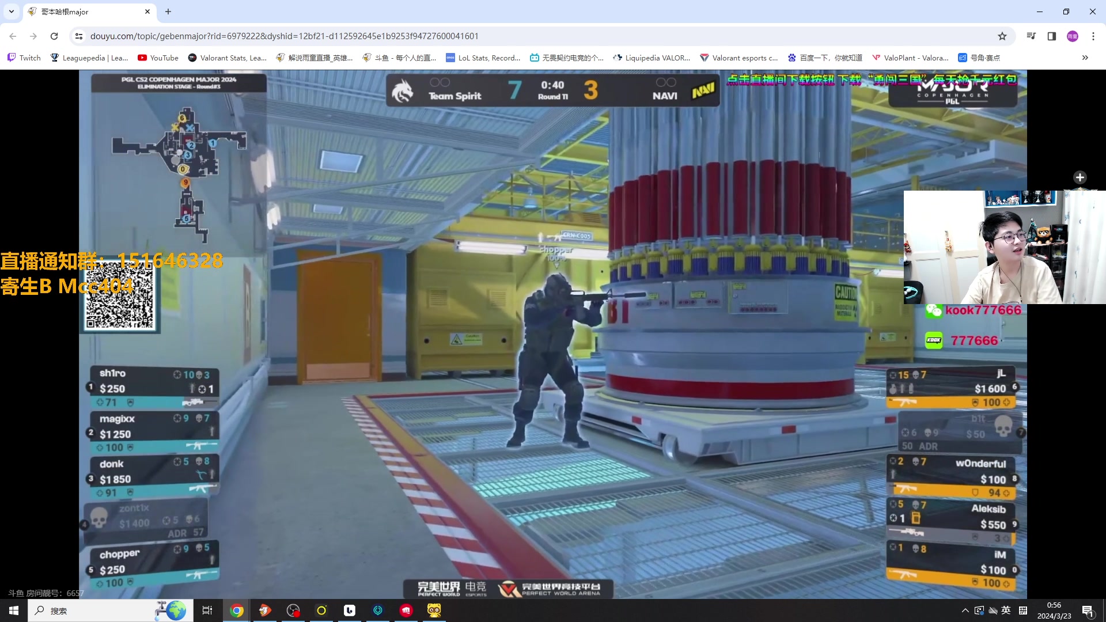Bookmark this page with star icon
The height and width of the screenshot is (622, 1106).
tap(1002, 36)
